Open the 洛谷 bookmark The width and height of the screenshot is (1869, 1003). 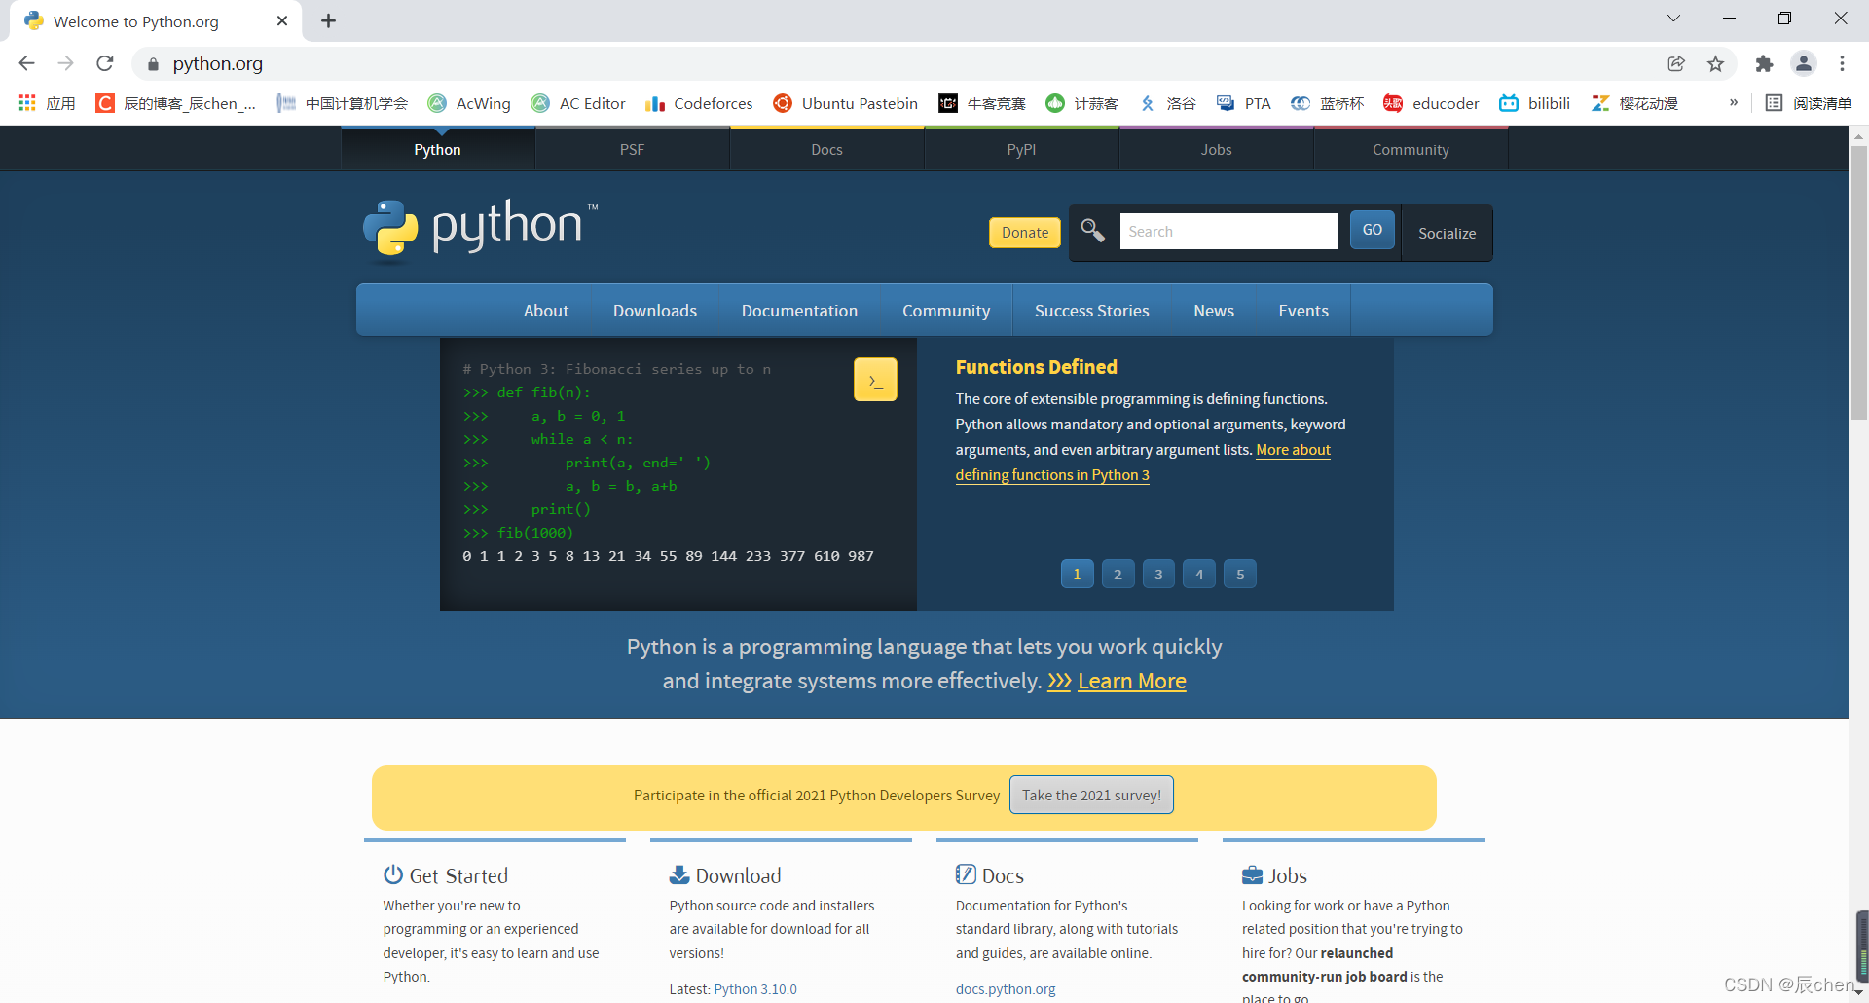click(x=1167, y=103)
